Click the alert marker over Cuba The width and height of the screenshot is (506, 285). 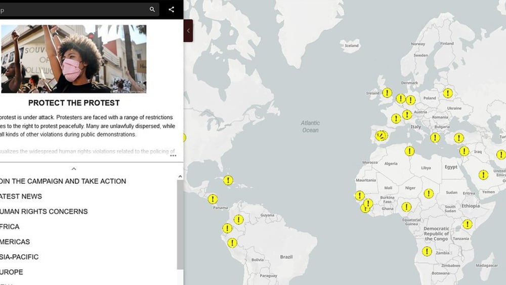[x=228, y=180]
